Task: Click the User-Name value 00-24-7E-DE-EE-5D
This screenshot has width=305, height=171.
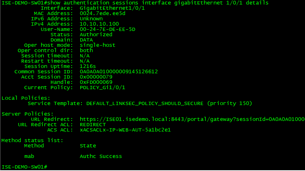Action: (108, 29)
